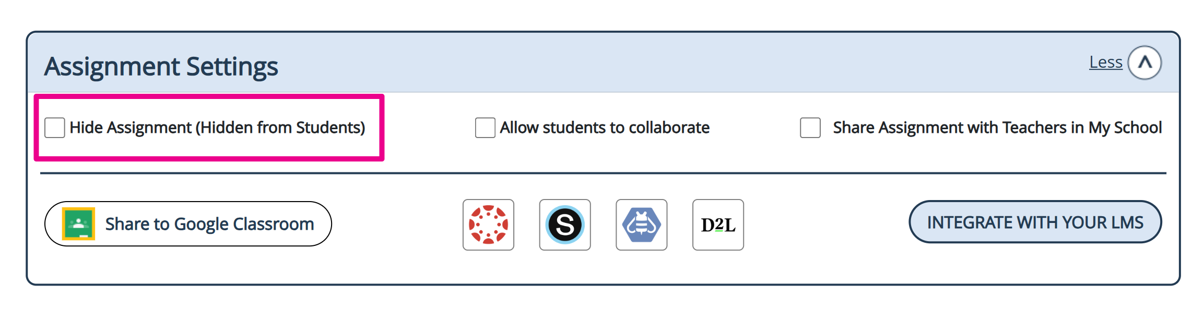The width and height of the screenshot is (1204, 311).
Task: Click the Less link
Action: click(1105, 63)
